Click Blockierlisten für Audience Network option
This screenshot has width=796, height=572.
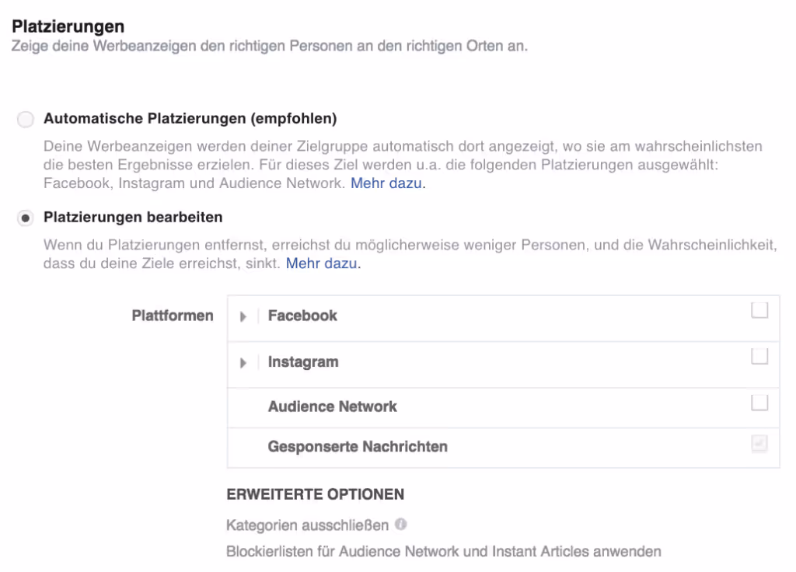click(x=444, y=551)
